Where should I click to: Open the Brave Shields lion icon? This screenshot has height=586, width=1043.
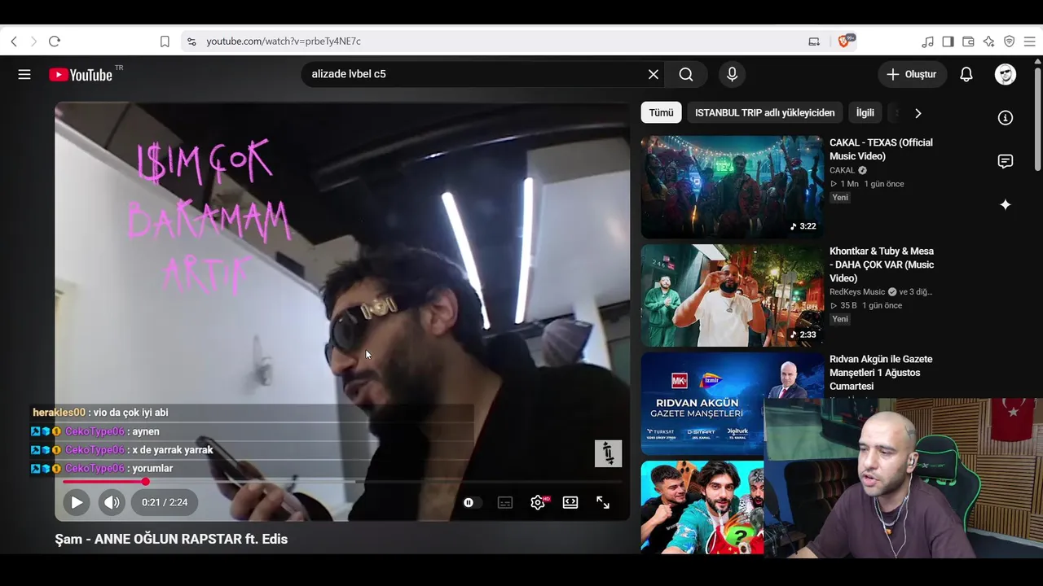click(845, 41)
